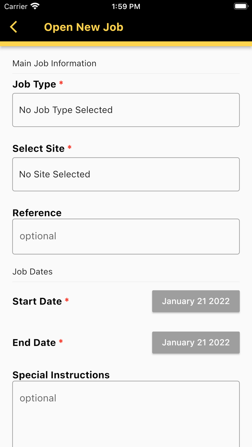Change the Start Date value
This screenshot has height=447, width=252.
coord(196,301)
